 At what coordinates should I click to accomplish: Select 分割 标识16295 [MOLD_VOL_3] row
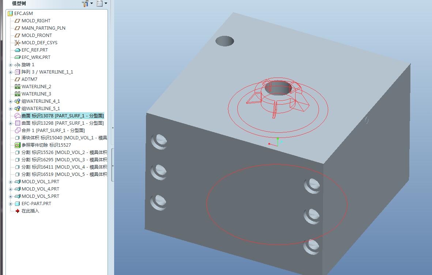pyautogui.click(x=64, y=160)
